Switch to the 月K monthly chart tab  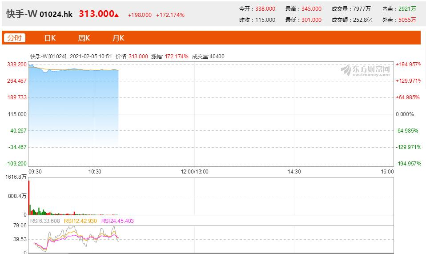pyautogui.click(x=118, y=38)
